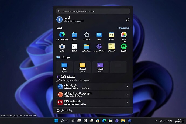Click the PDF icon for فاتورة_نوفمبر_2024
The image size is (186, 124).
[x=60, y=102]
